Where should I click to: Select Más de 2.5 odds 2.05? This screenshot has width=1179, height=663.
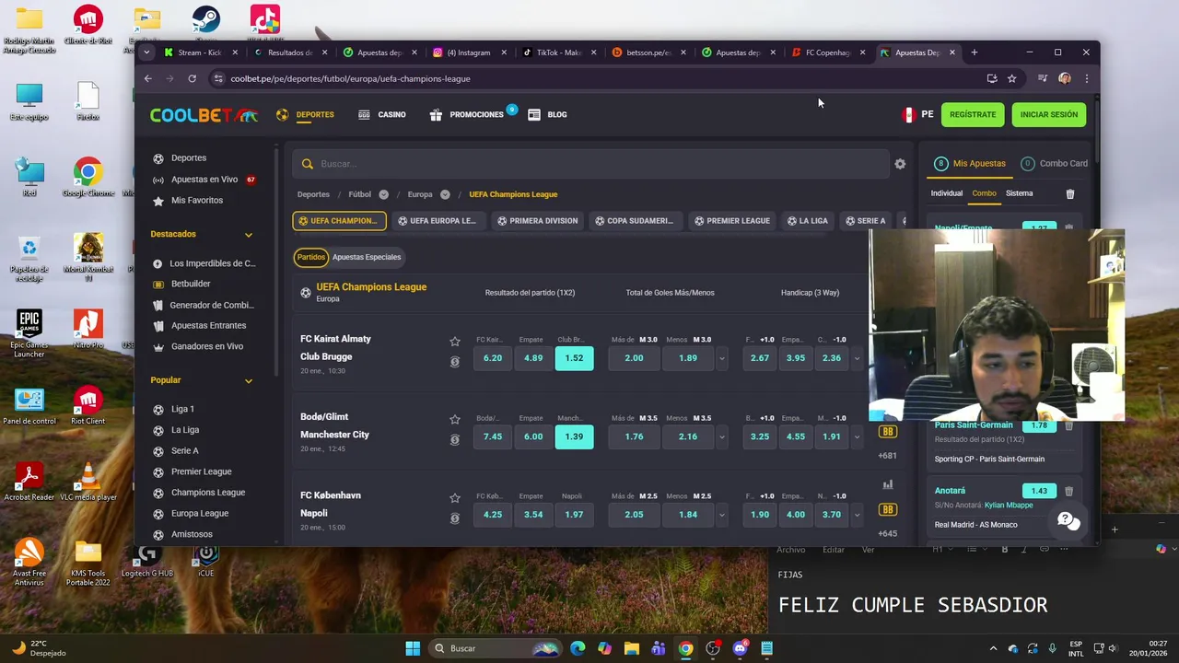[634, 515]
